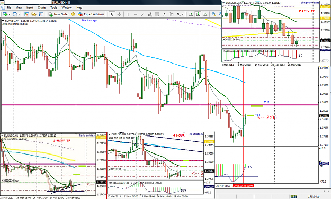Click MACDcolored indicator title in 4-hour inset
This screenshot has width=331, height=199.
point(135,183)
